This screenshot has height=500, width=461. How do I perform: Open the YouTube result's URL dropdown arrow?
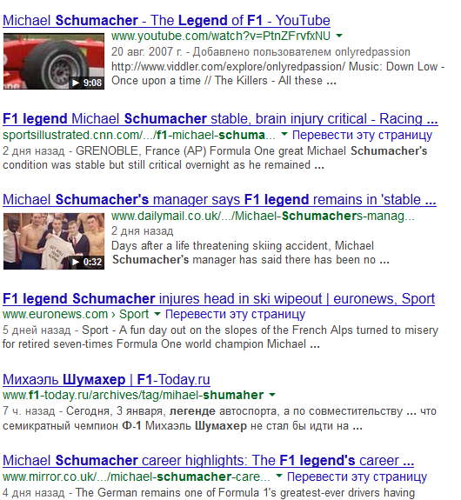[339, 36]
